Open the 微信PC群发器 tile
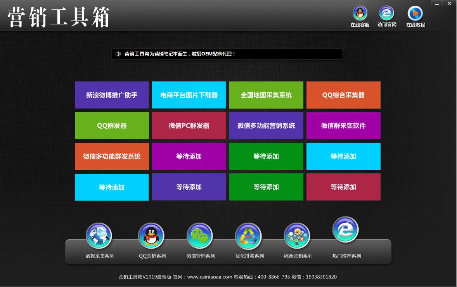The image size is (457, 287). pyautogui.click(x=189, y=126)
